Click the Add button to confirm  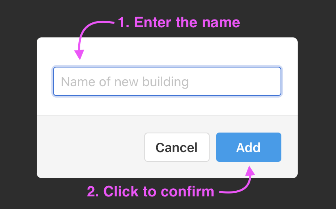point(249,147)
